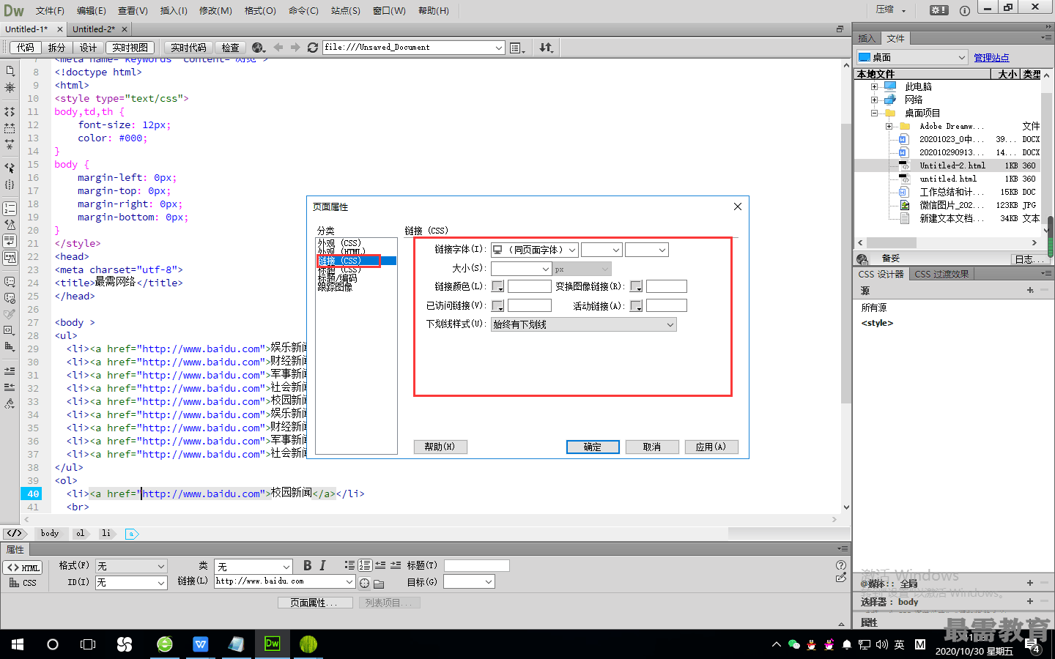Screen dimensions: 1055x659
Task: Switch to CSS Transitions tab
Action: pyautogui.click(x=941, y=274)
